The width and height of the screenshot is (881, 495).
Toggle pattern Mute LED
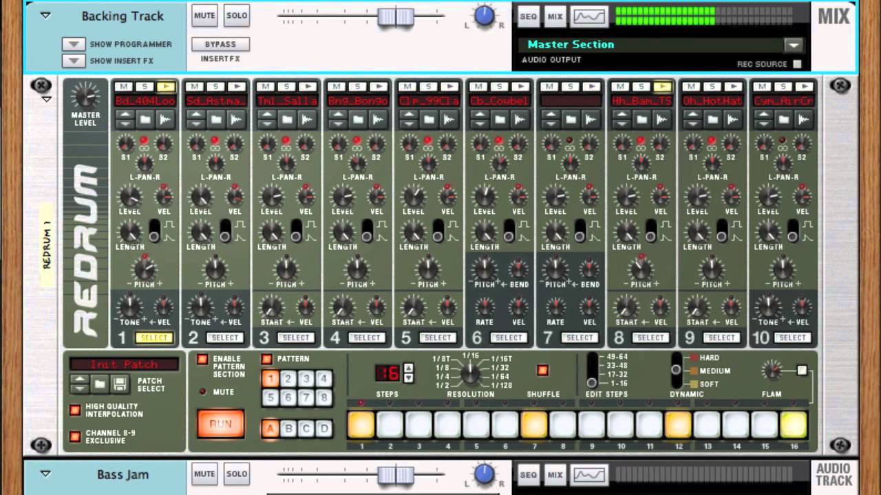pyautogui.click(x=202, y=392)
